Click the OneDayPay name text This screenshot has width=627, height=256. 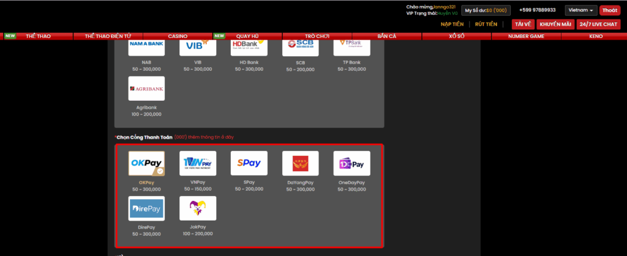352,183
